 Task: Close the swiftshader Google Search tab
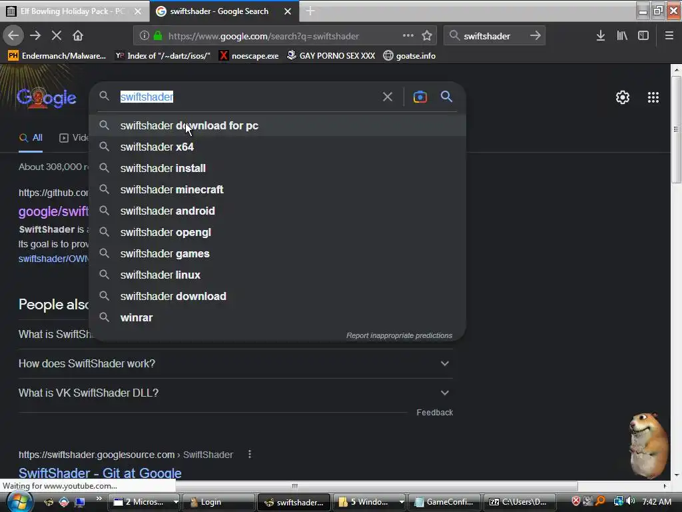click(288, 11)
